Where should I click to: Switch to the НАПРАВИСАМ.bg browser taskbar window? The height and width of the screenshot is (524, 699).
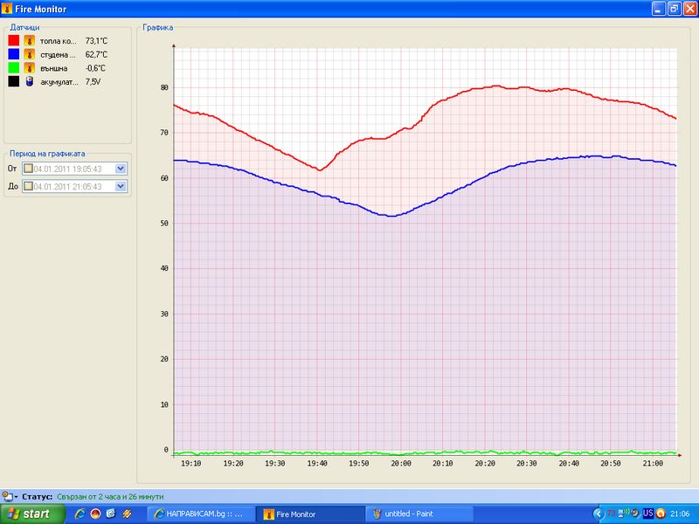coord(201,514)
